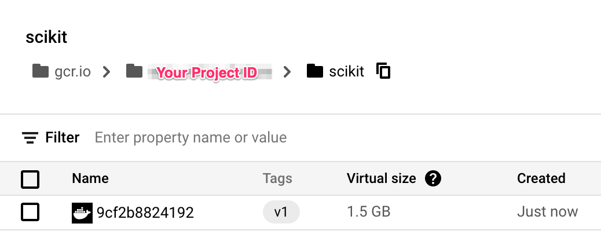This screenshot has width=601, height=249.
Task: Toggle the select-all checkbox in table header
Action: (x=30, y=179)
